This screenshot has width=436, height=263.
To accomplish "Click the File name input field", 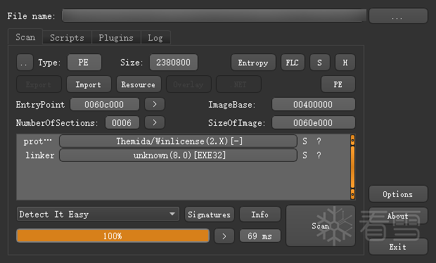I will click(x=214, y=15).
